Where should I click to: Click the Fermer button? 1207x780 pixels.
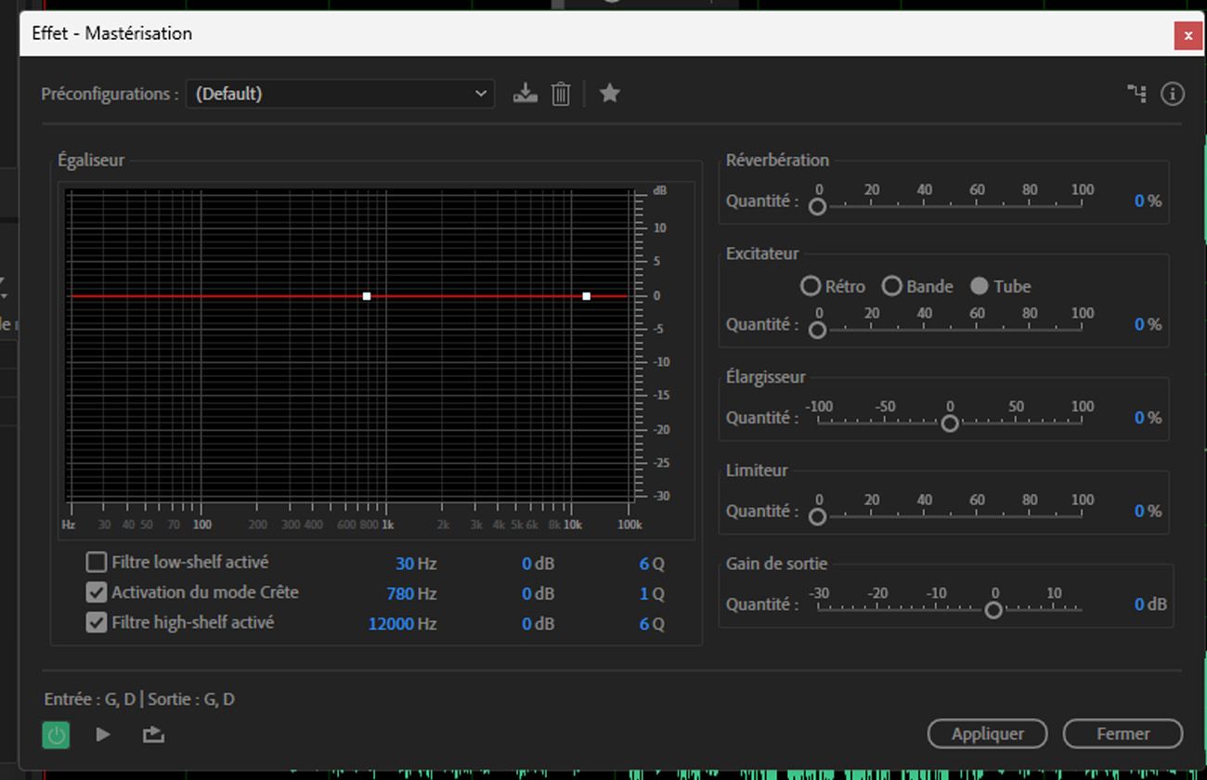tap(1123, 734)
